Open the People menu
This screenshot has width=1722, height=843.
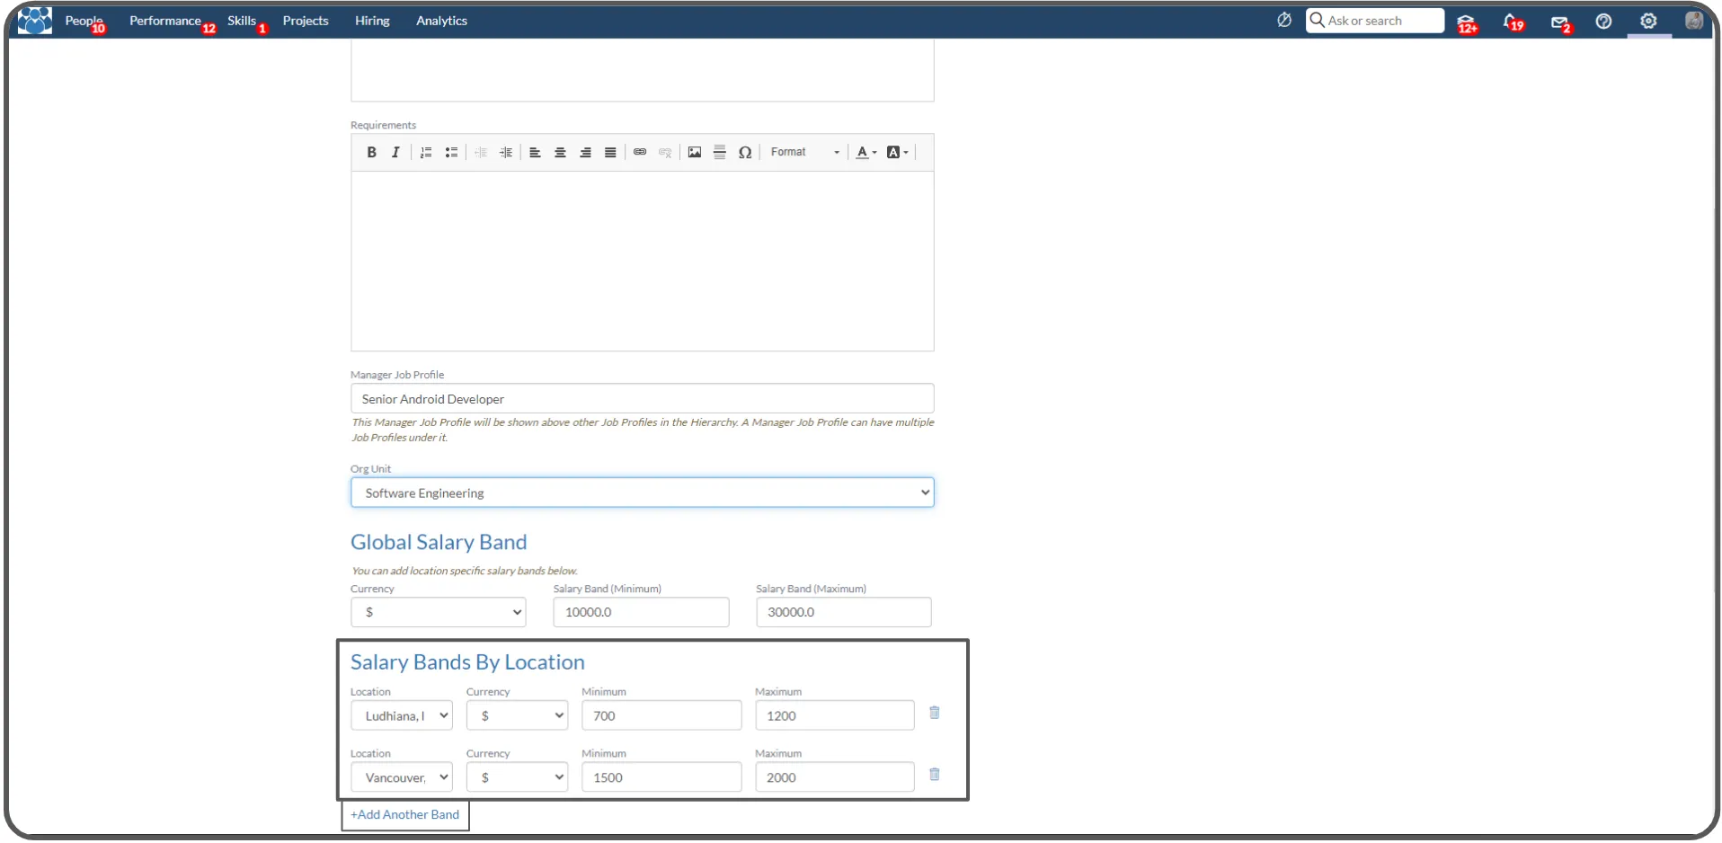[x=84, y=21]
